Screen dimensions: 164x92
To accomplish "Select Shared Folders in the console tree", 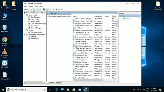I will 35,21.
